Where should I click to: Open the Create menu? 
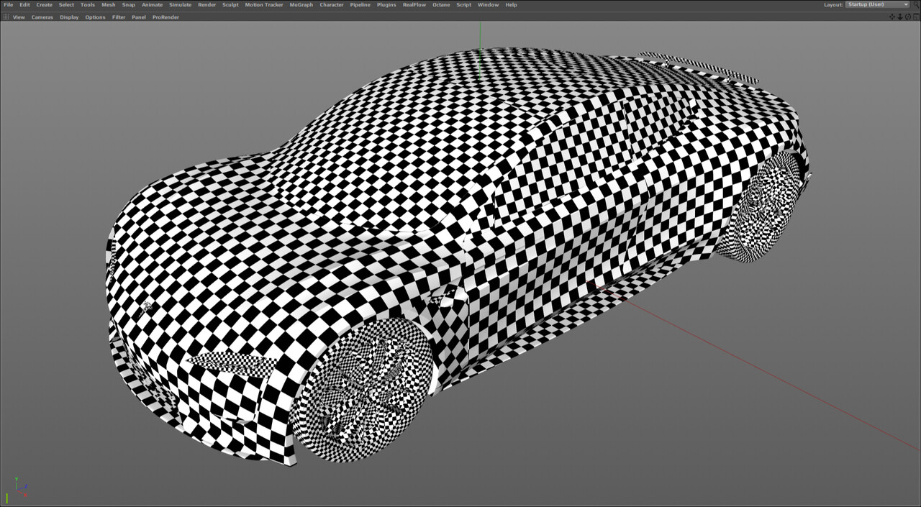tap(45, 4)
